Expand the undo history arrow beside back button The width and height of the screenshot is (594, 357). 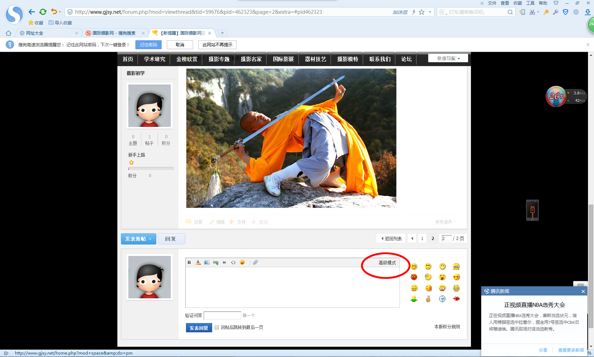60,12
